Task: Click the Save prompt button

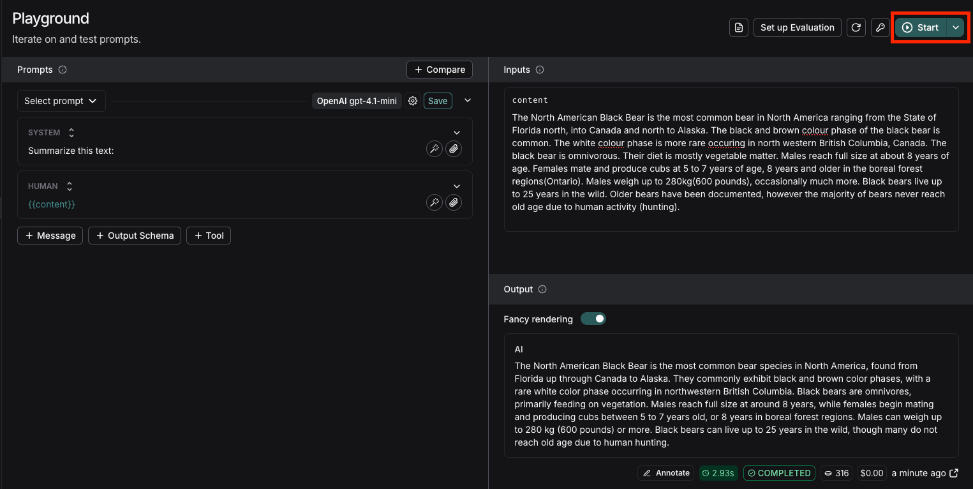Action: [x=438, y=101]
